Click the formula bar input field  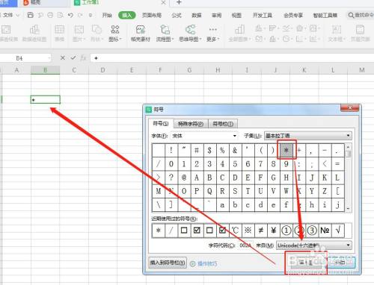232,58
